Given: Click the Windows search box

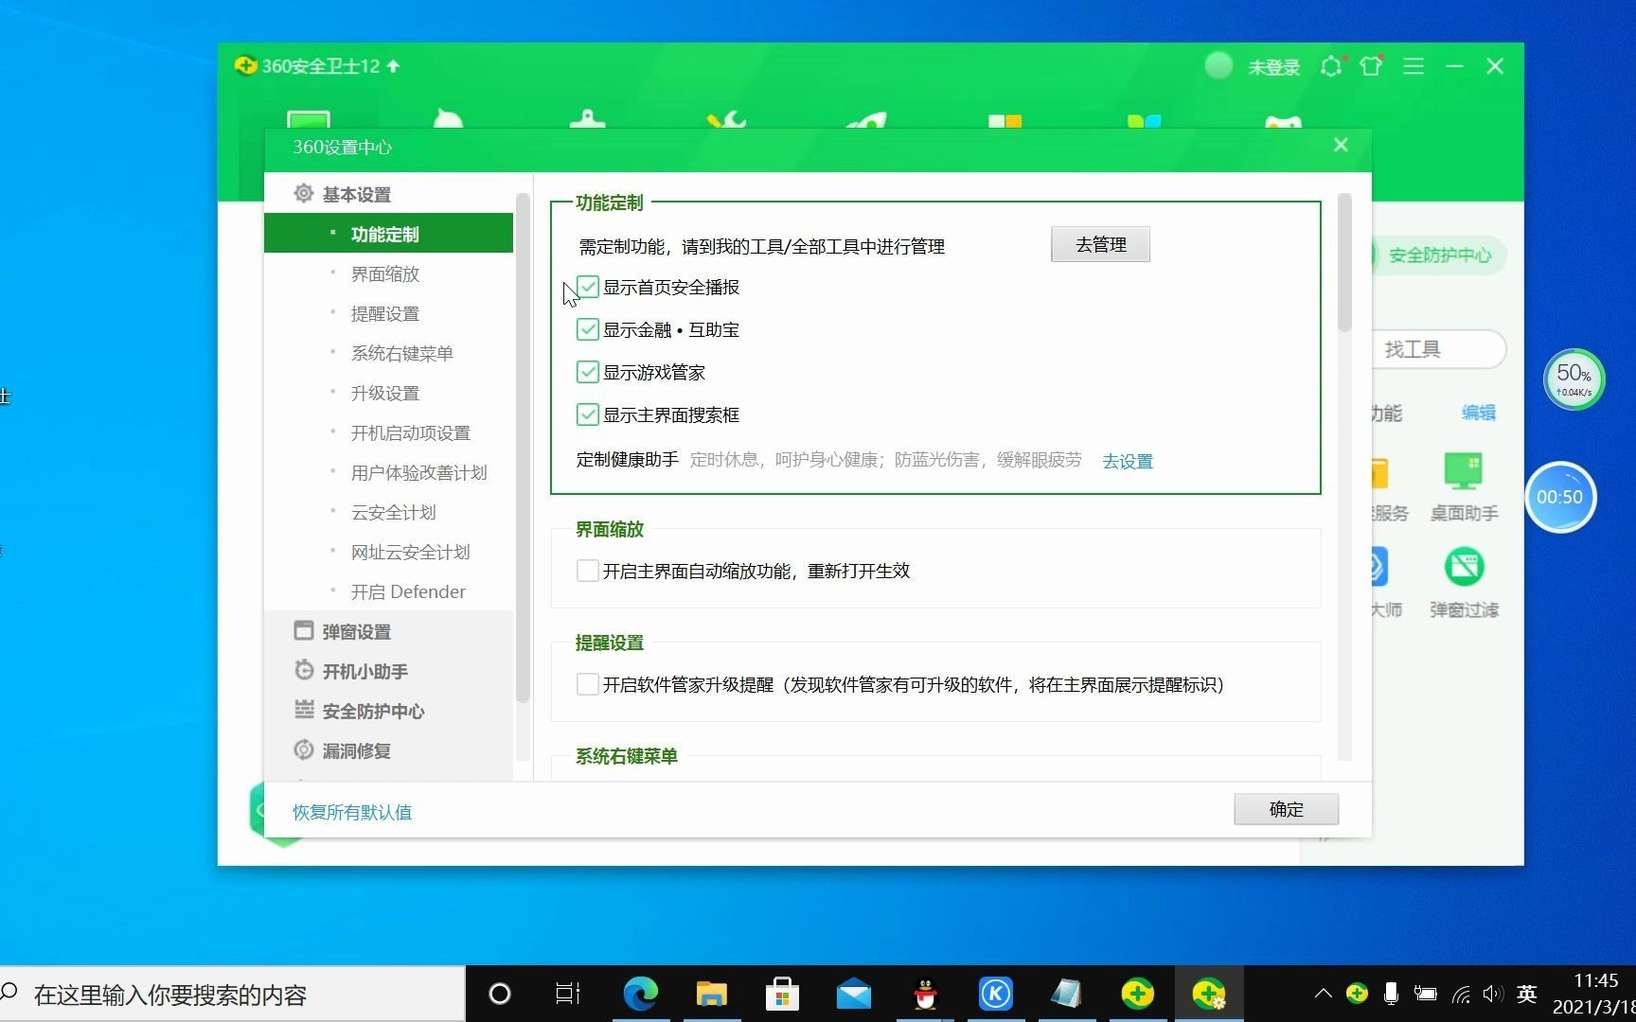Looking at the screenshot, I should pyautogui.click(x=233, y=994).
